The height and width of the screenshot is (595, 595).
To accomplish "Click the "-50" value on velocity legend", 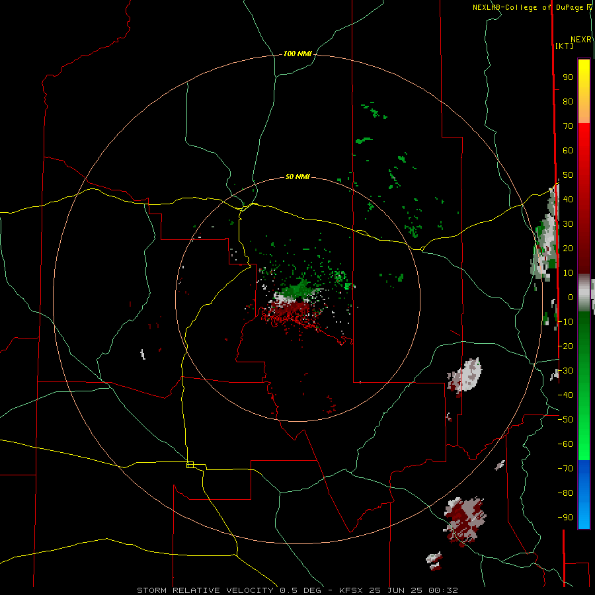I will 565,420.
